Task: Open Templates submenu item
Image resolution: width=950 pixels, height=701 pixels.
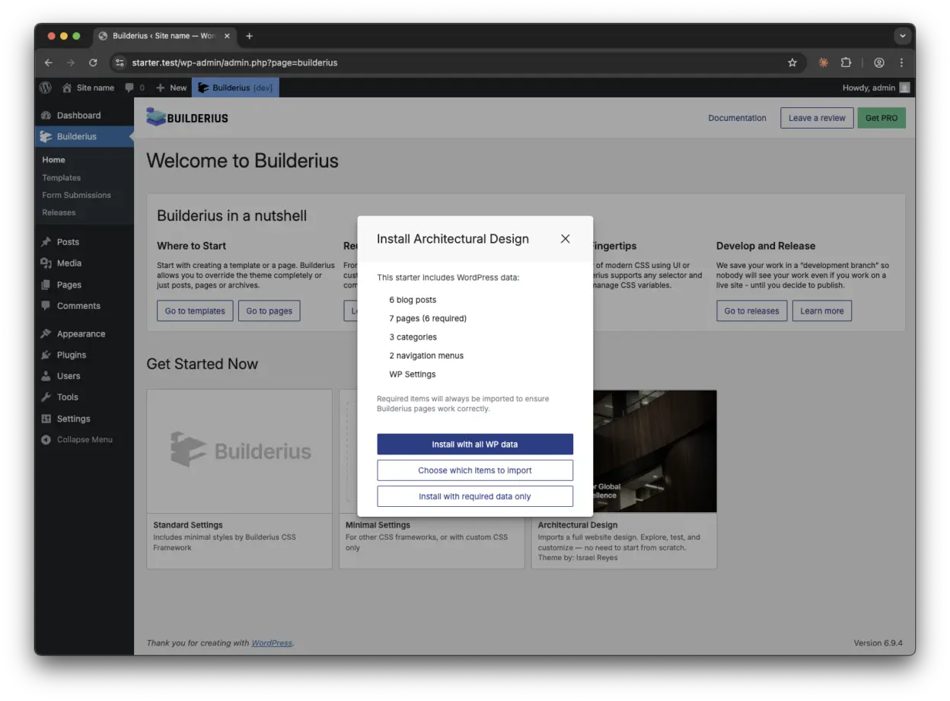Action: (62, 177)
